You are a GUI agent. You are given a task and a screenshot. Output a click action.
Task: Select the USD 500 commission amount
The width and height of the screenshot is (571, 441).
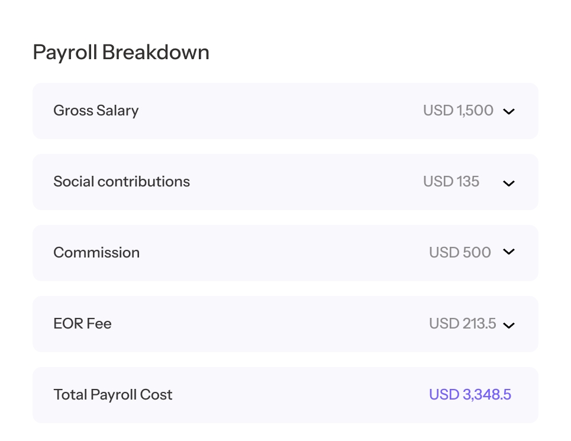coord(460,253)
